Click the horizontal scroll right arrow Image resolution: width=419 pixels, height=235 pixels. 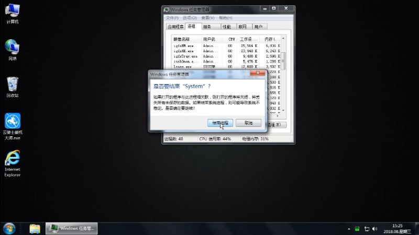[x=278, y=115]
